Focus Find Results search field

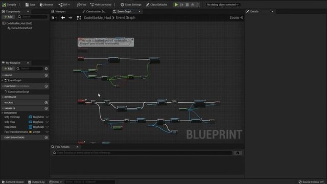point(142,153)
